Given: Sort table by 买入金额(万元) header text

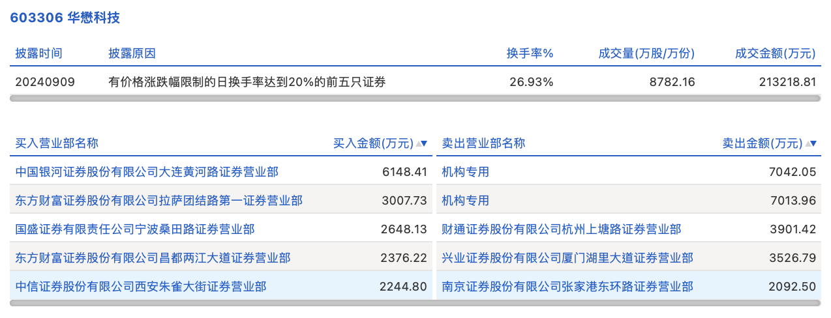Looking at the screenshot, I should (373, 143).
